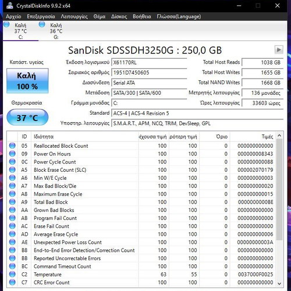Click the next disk arrow button

point(279,50)
